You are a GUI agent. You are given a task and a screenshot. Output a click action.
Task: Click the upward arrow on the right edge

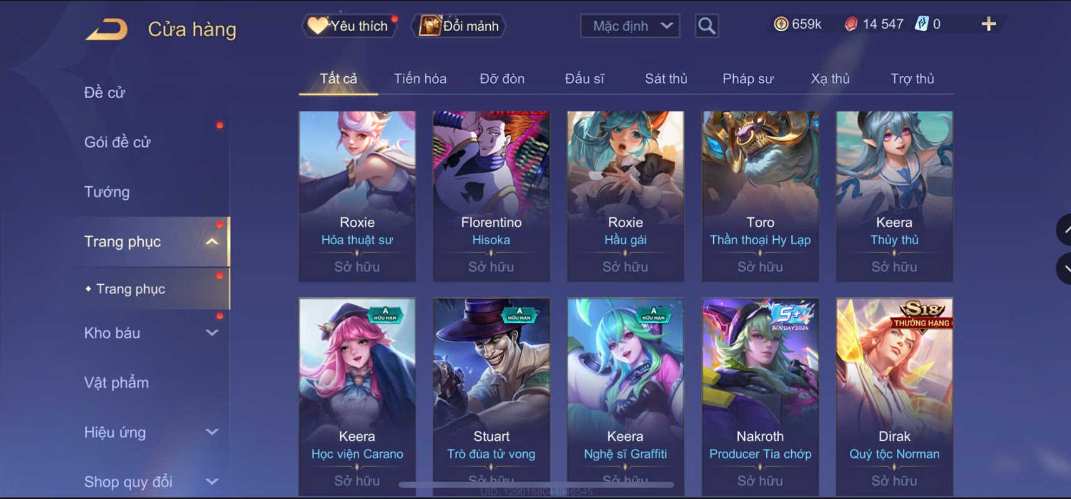click(1064, 230)
